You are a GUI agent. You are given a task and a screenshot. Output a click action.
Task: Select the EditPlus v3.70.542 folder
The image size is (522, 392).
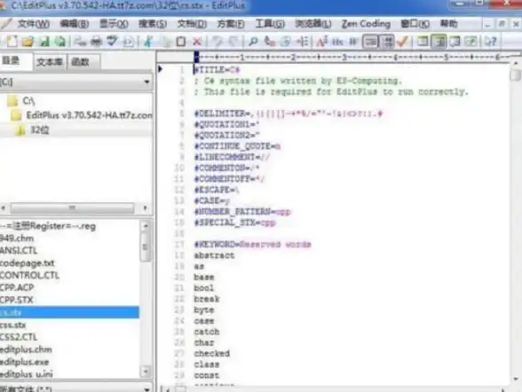coord(82,115)
